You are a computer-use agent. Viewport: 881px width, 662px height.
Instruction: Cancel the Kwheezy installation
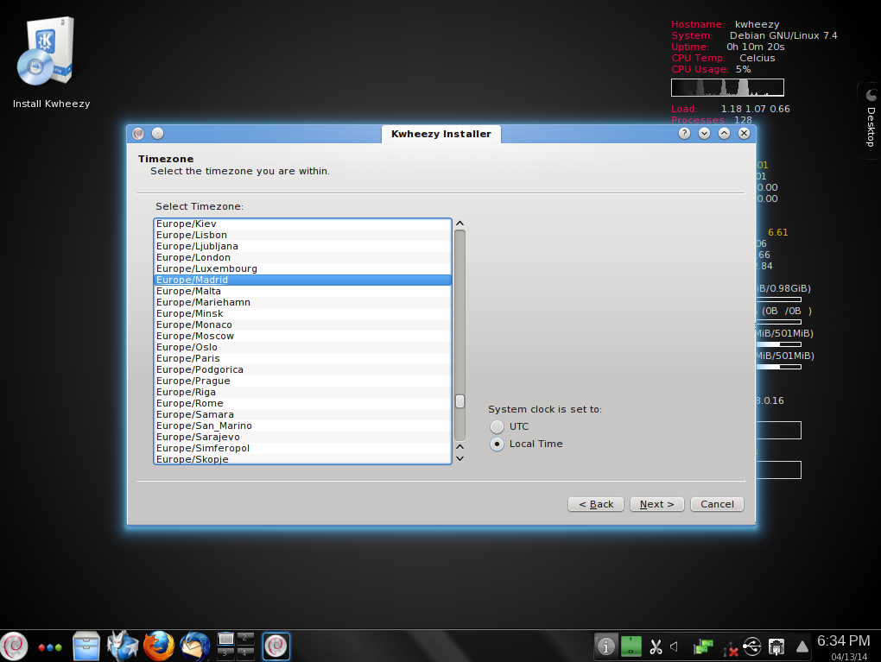(x=717, y=504)
